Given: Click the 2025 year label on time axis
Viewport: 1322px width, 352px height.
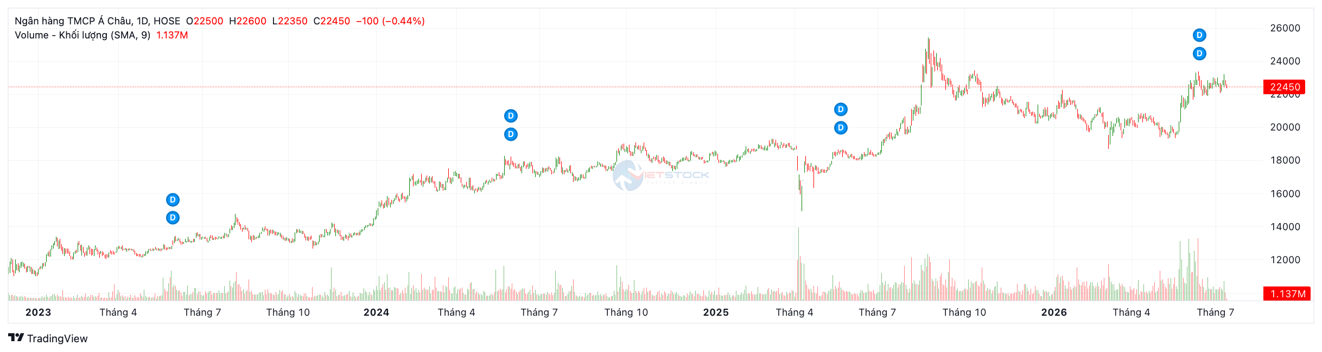Looking at the screenshot, I should click(x=716, y=312).
